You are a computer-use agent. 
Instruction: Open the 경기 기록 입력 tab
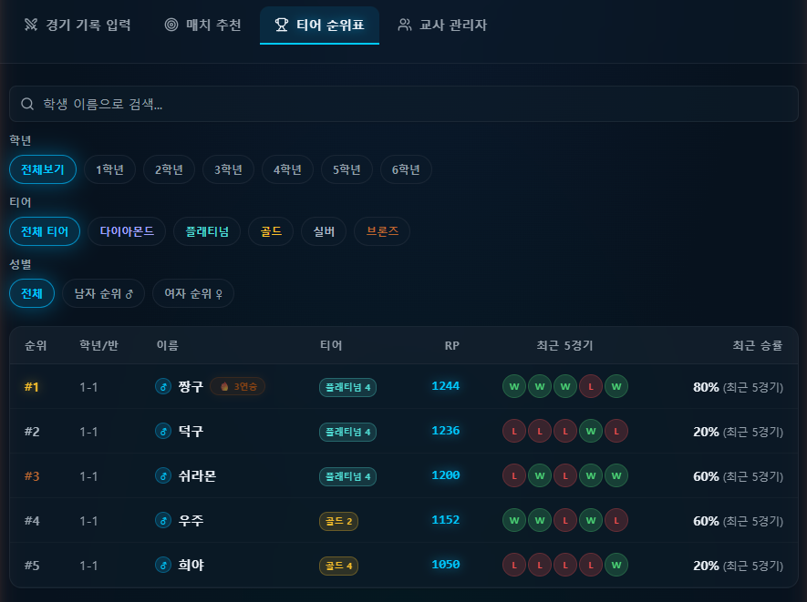78,25
